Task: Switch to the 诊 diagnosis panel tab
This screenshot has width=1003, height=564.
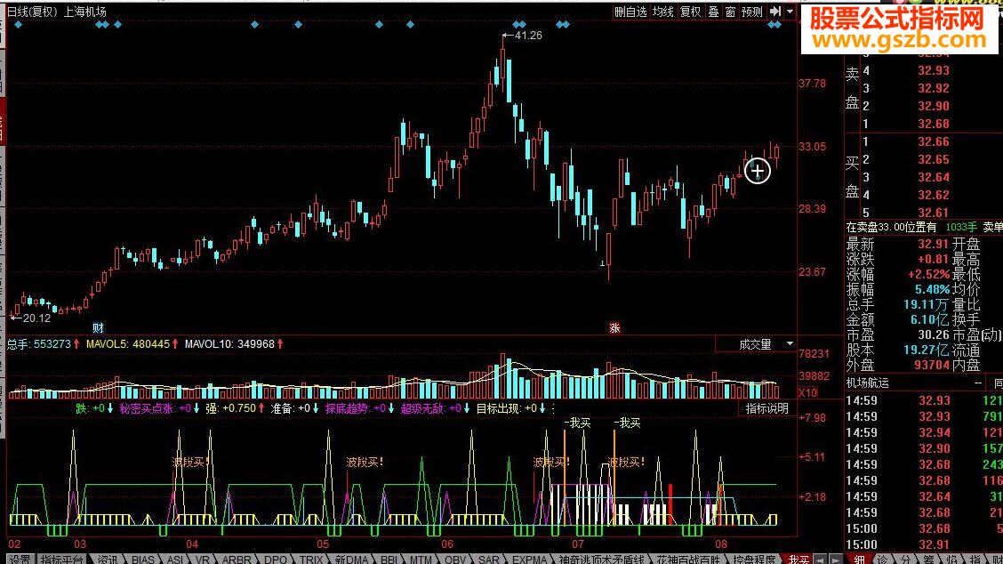Action: pos(883,559)
